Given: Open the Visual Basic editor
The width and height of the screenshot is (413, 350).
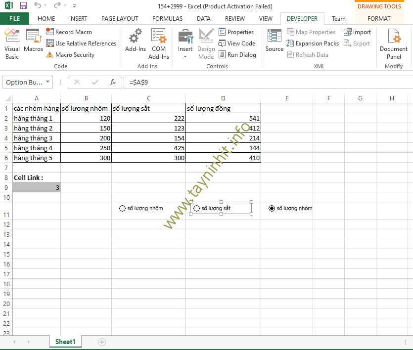Looking at the screenshot, I should (12, 44).
